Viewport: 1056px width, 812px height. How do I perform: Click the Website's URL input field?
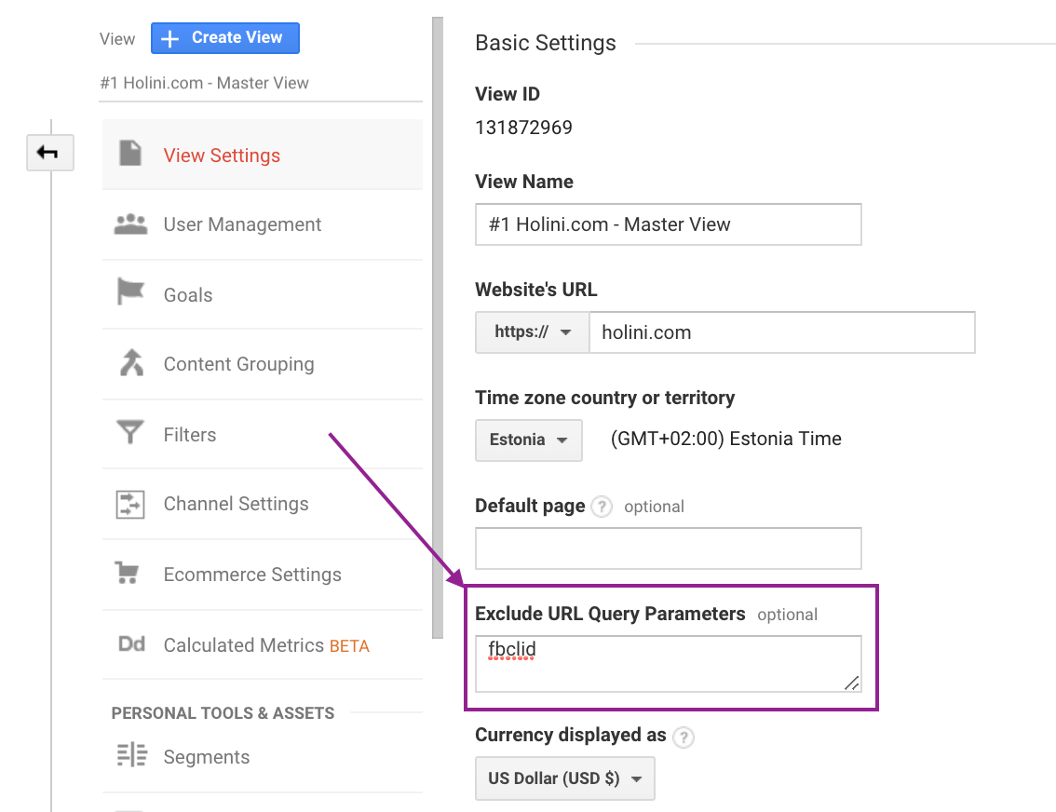click(x=782, y=332)
